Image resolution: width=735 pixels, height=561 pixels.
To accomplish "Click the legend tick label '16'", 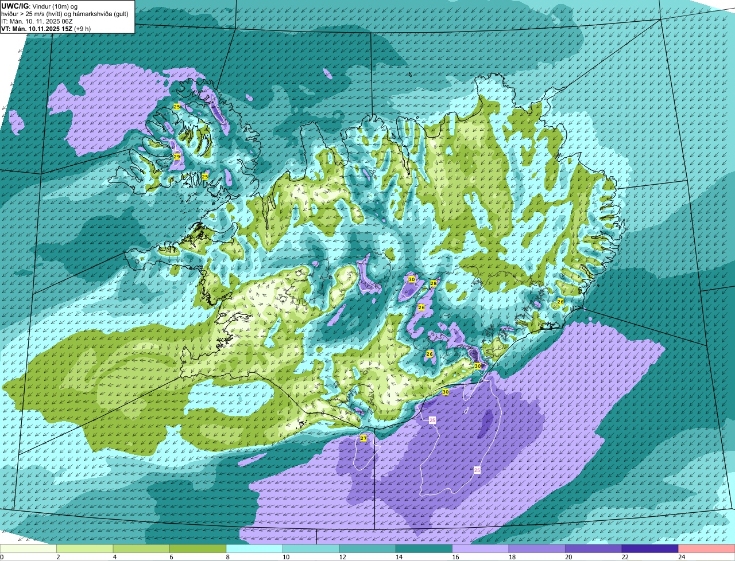I will pyautogui.click(x=455, y=557).
